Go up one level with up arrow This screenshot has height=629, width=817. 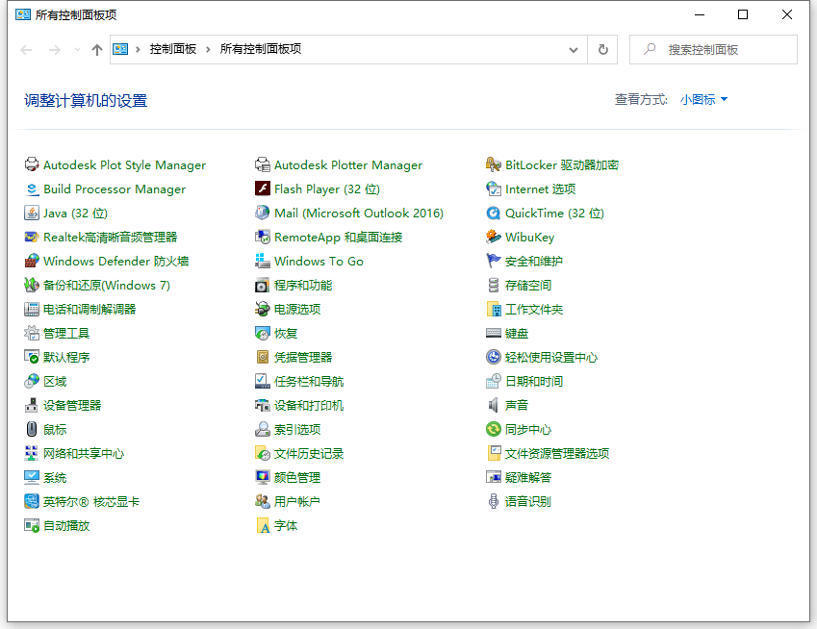pyautogui.click(x=97, y=50)
